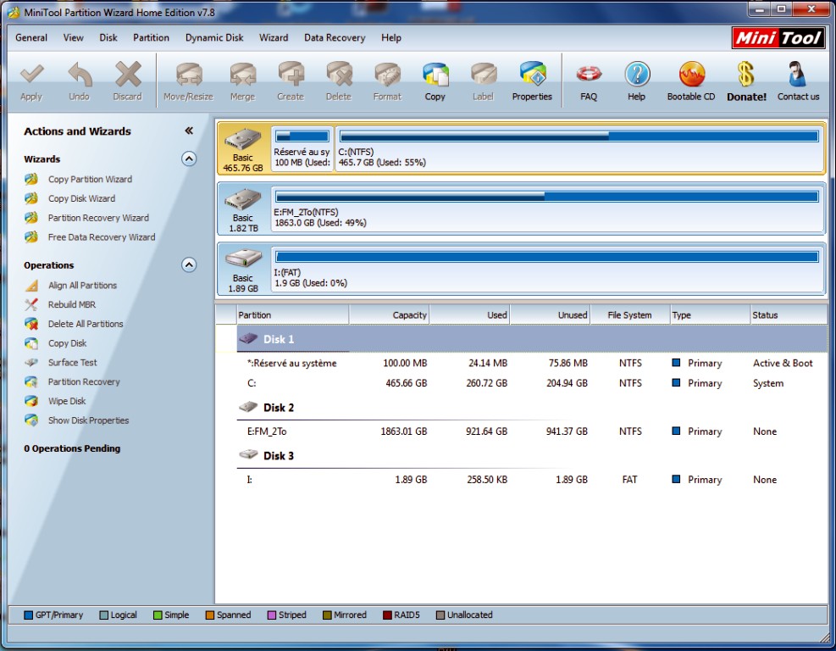
Task: Select the E:FM_2To(NTFS) partition usage bar
Action: [x=547, y=197]
